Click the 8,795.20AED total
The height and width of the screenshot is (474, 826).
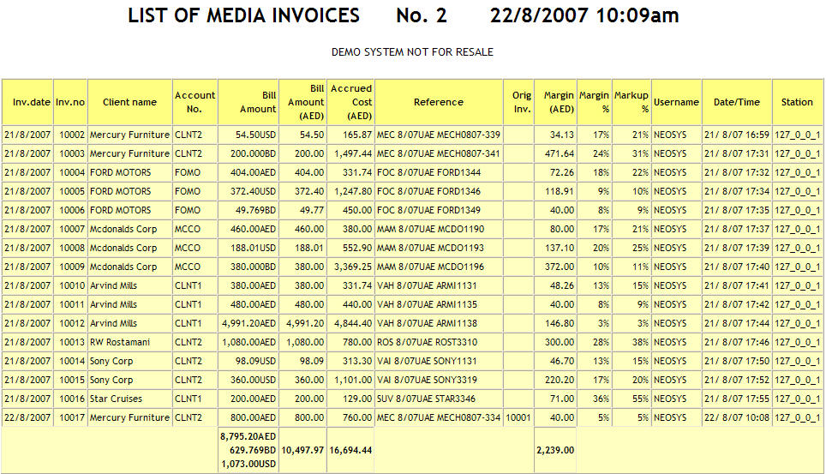coord(248,436)
